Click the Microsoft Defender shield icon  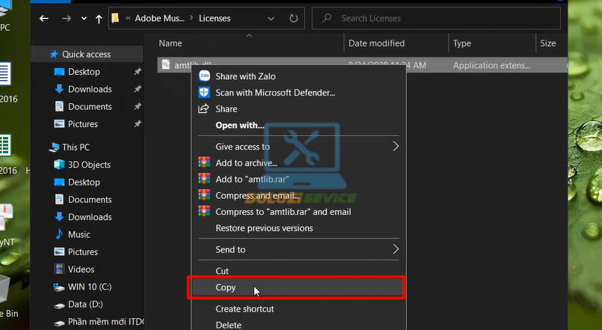tap(204, 92)
